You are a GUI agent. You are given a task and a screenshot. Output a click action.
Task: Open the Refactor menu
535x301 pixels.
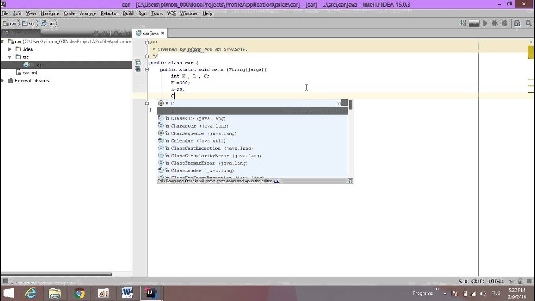click(x=110, y=13)
